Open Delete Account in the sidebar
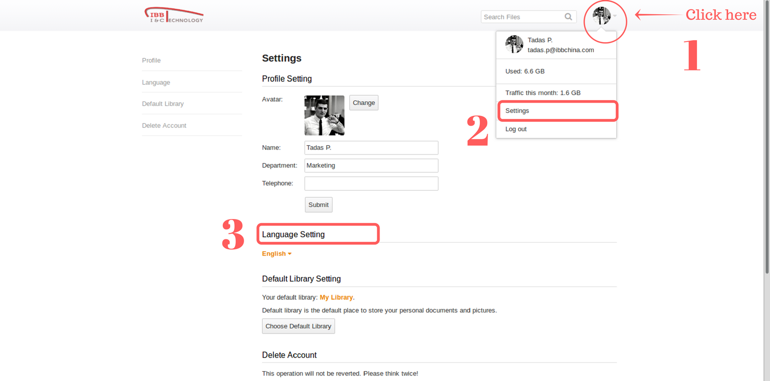The height and width of the screenshot is (381, 770). (164, 126)
